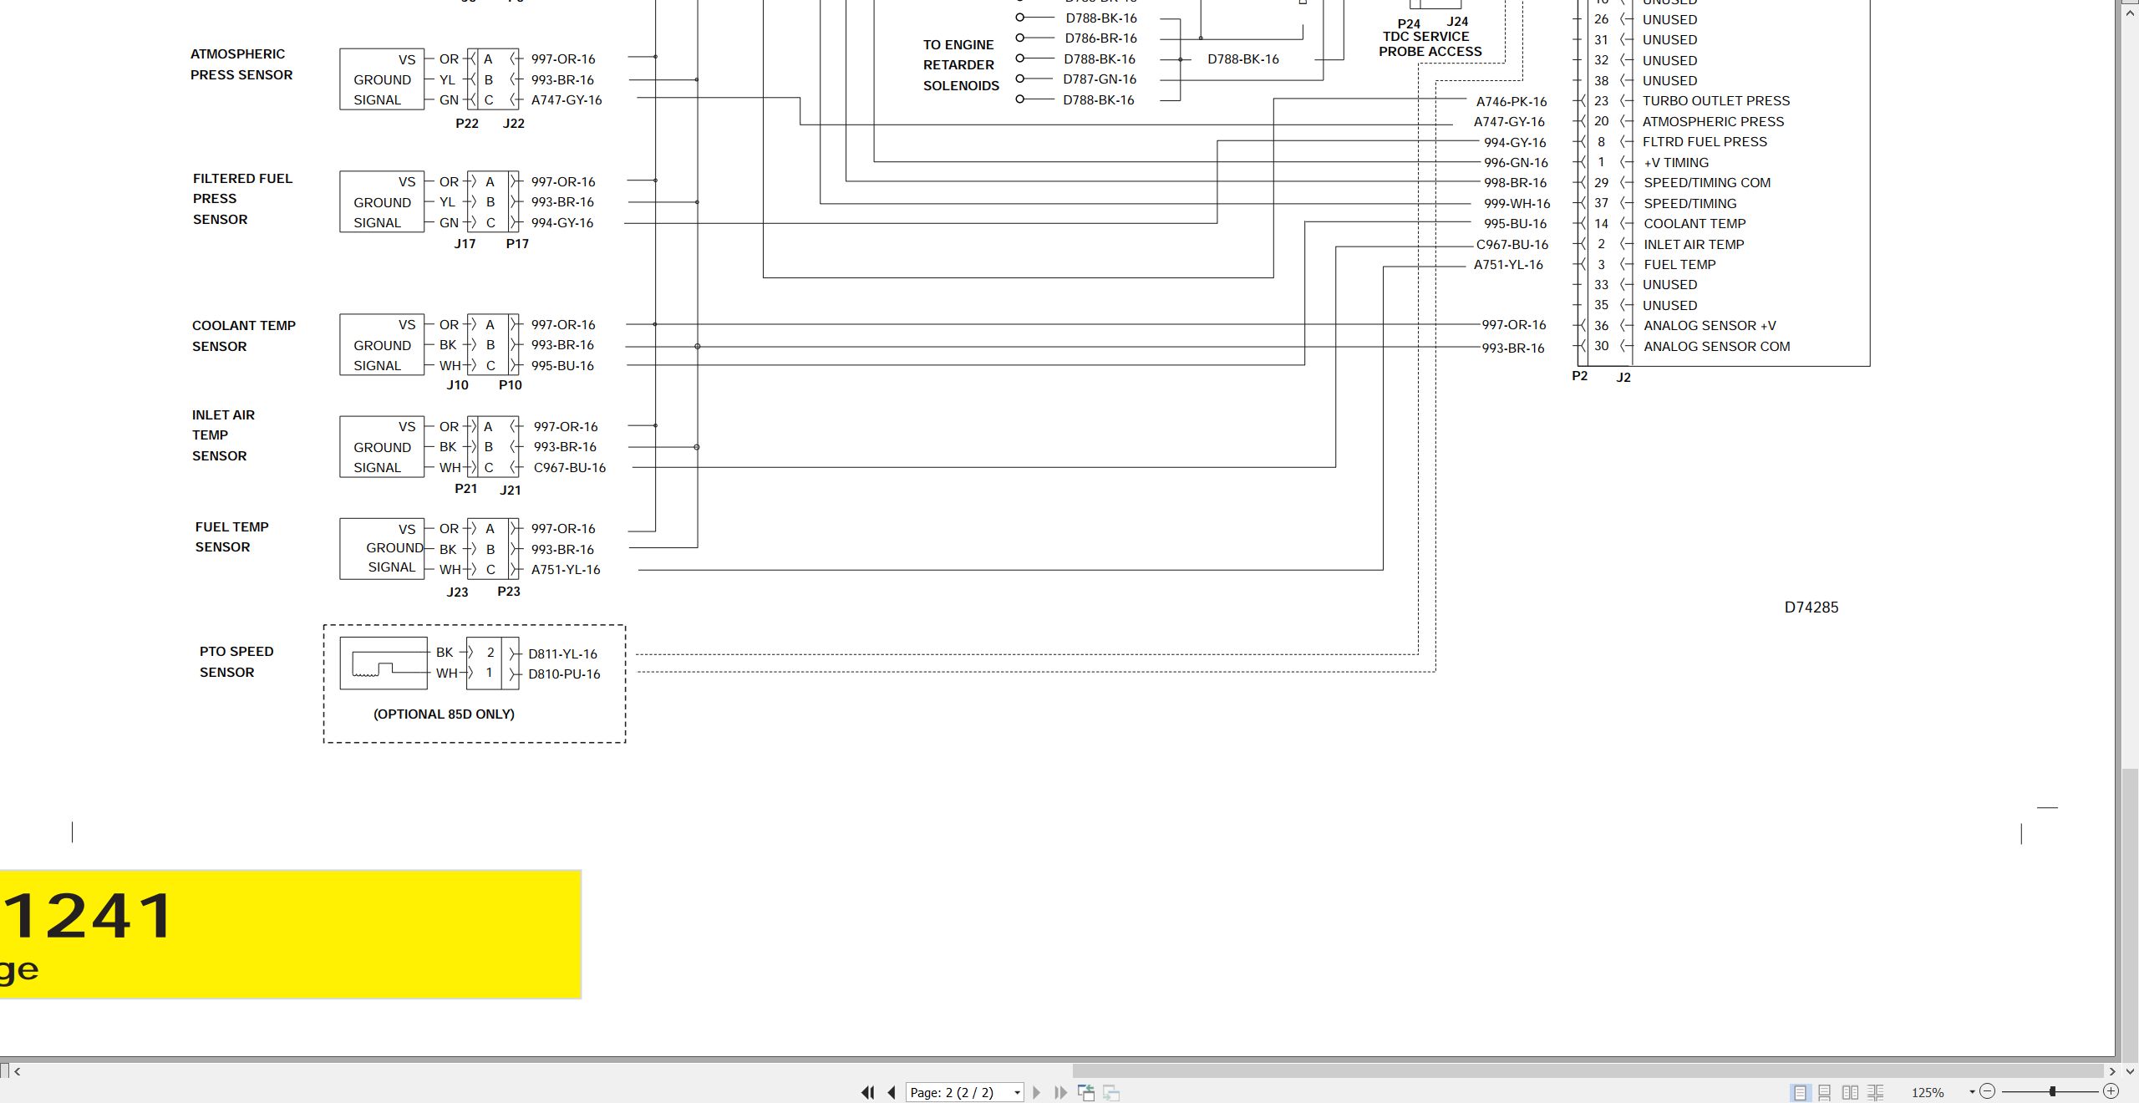This screenshot has height=1103, width=2139.
Task: Click wire label A751-YL-16 at fuel temp sensor
Action: (x=566, y=570)
